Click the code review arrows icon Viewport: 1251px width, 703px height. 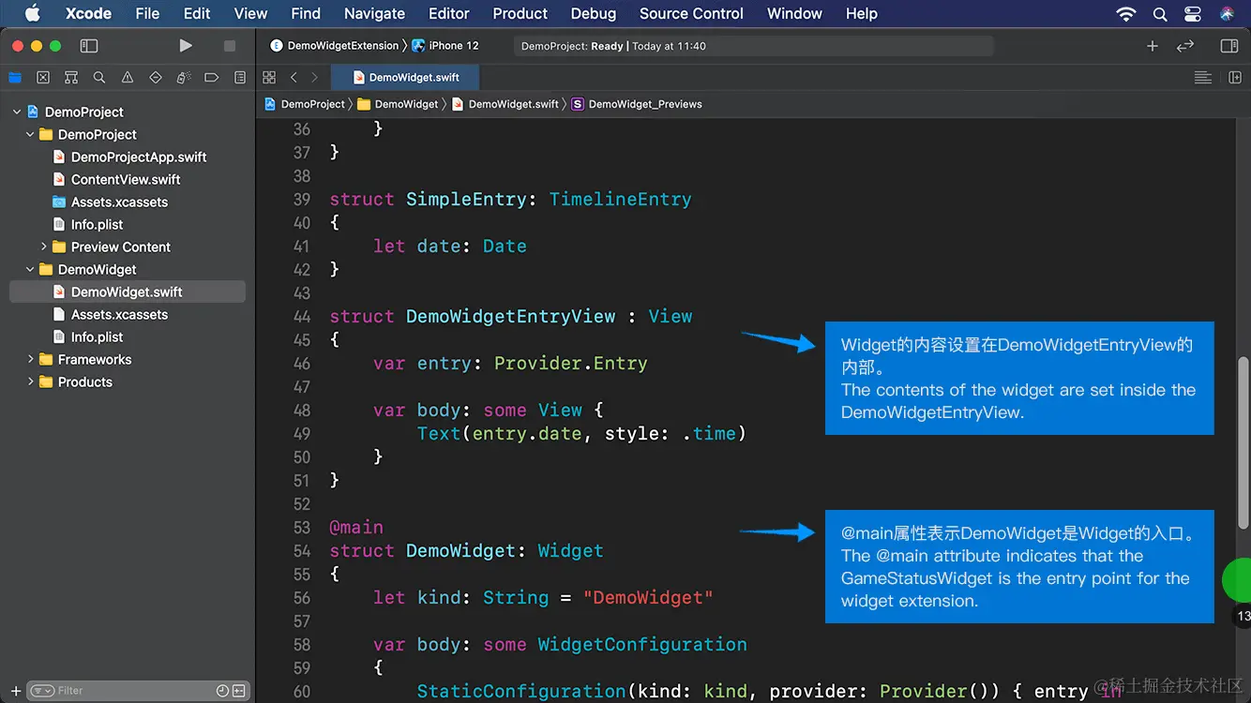1185,45
